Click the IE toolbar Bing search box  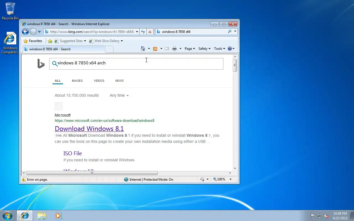tap(191, 32)
